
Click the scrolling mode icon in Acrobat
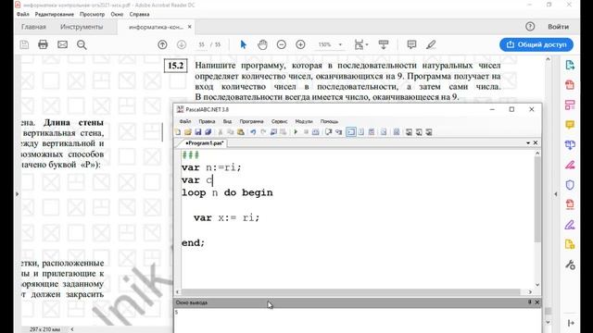tap(384, 44)
